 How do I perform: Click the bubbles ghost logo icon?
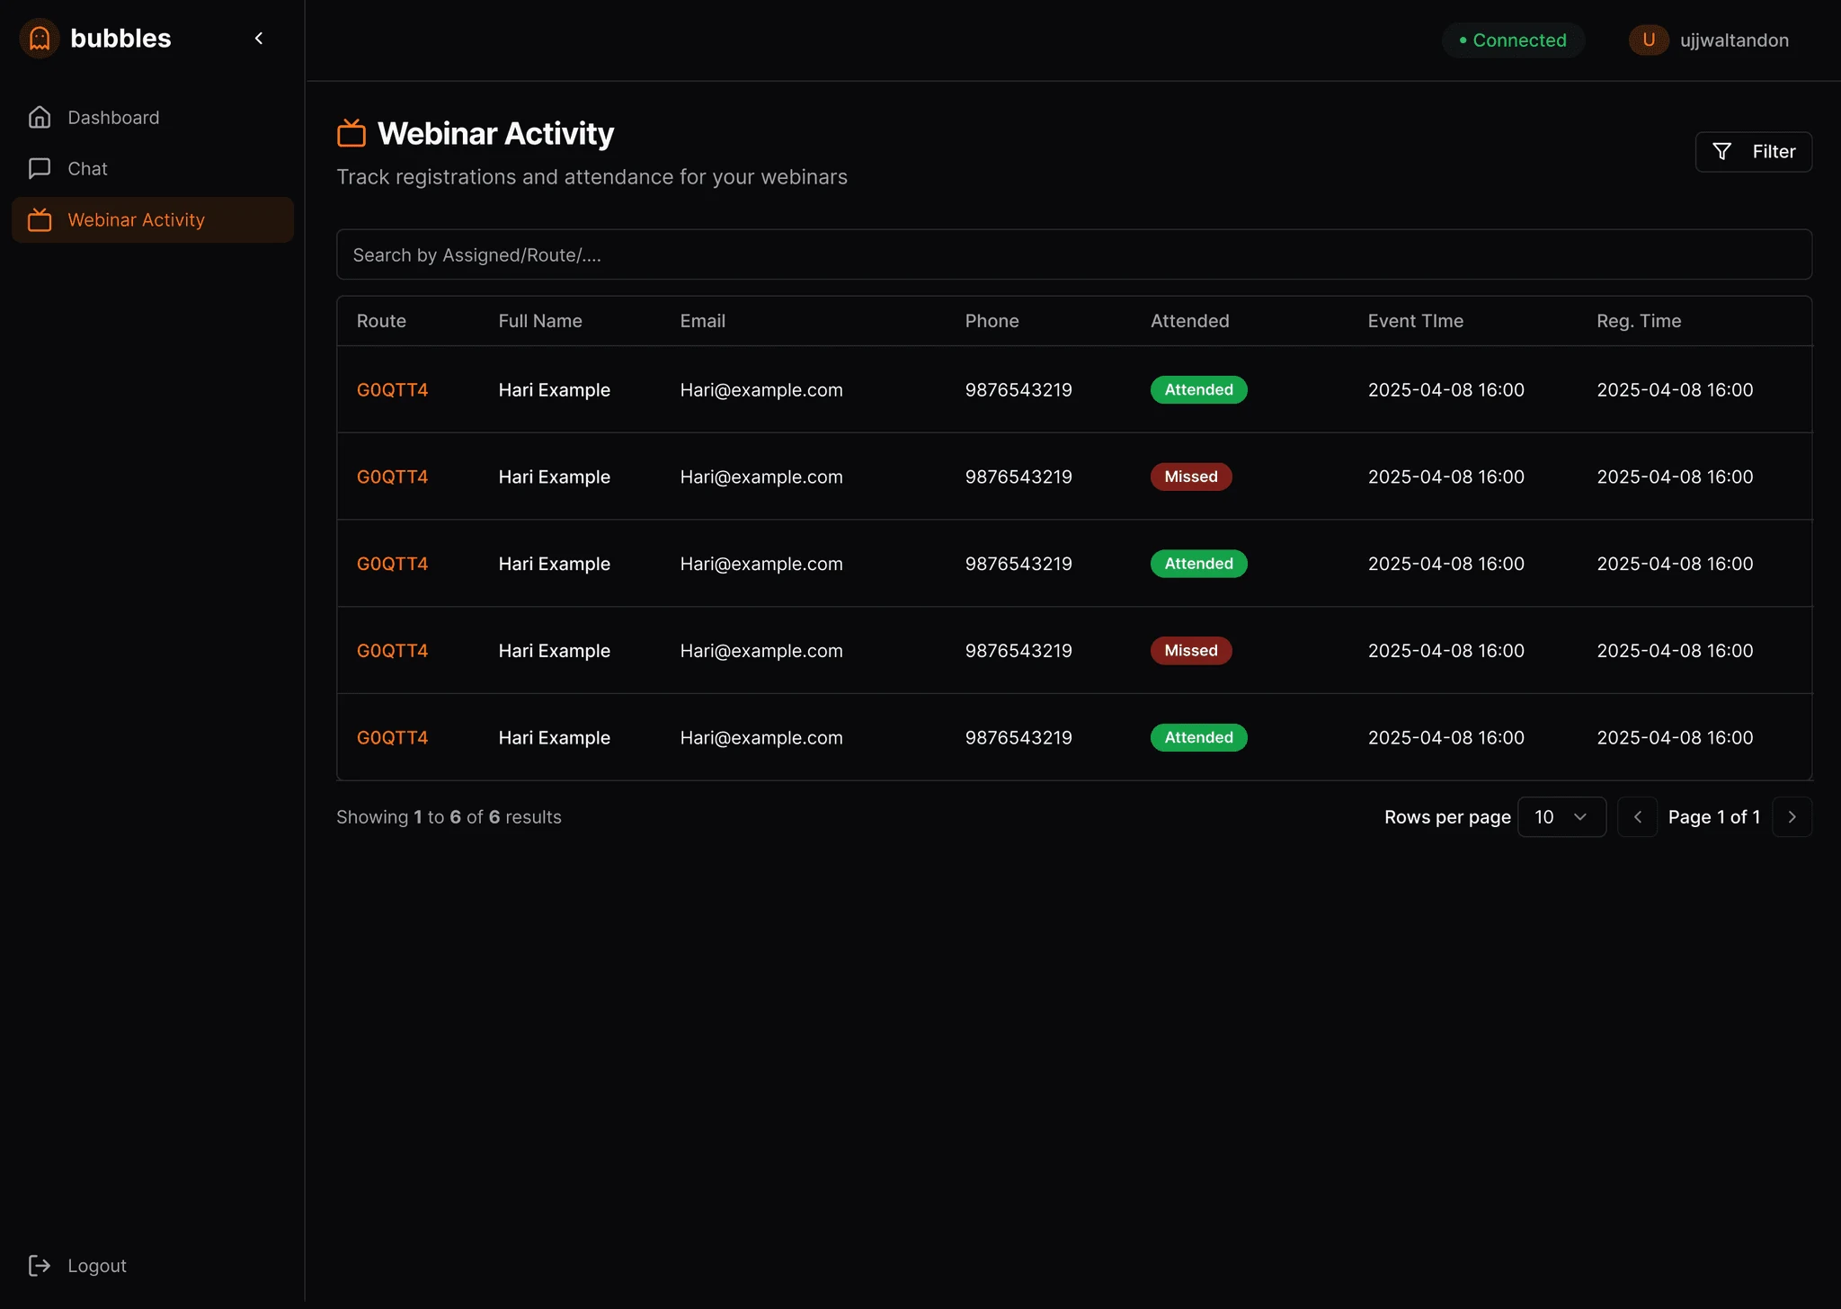[x=40, y=39]
